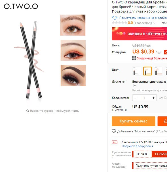
Task: Click the Black Friday sale banner
Action: pos(139,34)
